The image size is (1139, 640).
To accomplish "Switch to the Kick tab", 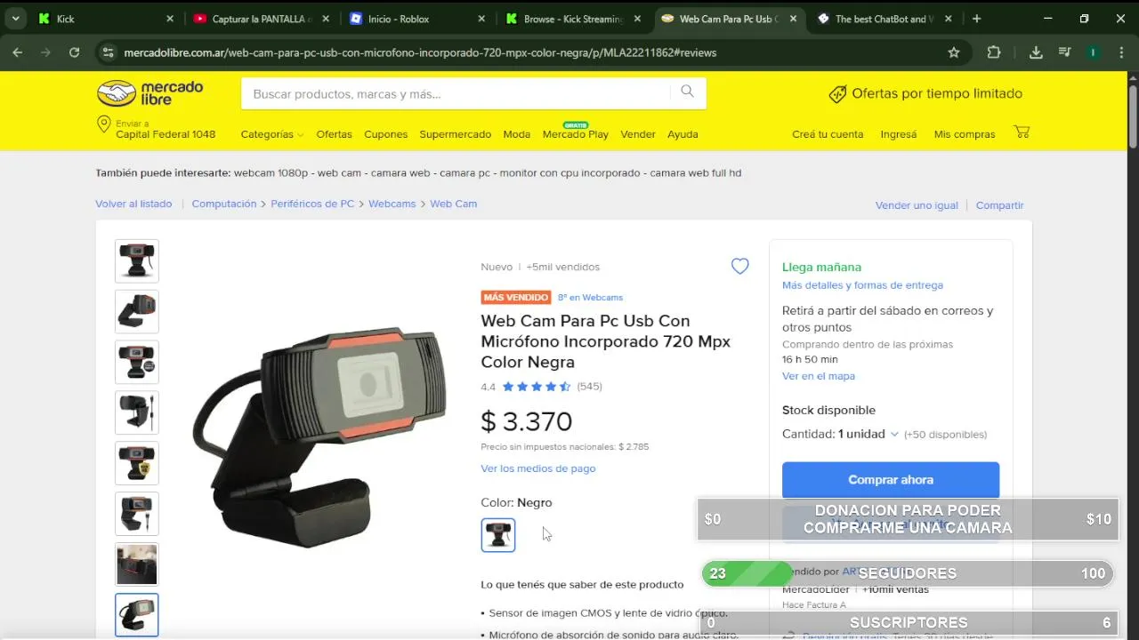I will coord(107,19).
